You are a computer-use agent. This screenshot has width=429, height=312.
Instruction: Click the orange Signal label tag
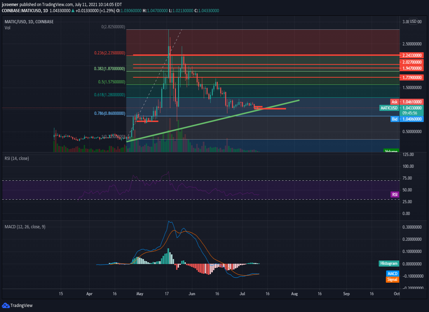point(393,279)
